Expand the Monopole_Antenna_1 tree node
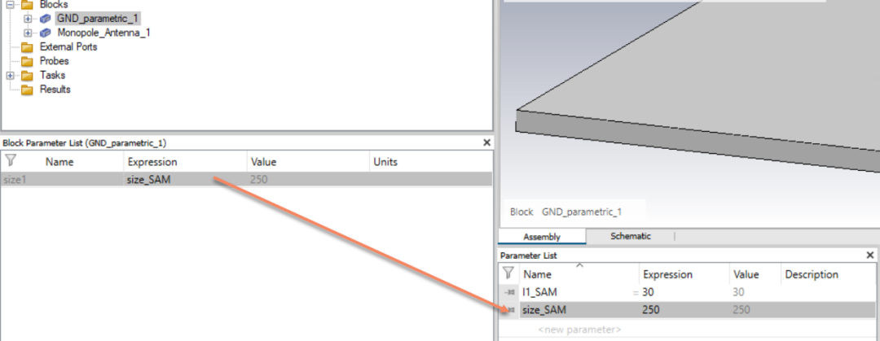Viewport: 880px width, 341px height. pyautogui.click(x=29, y=33)
